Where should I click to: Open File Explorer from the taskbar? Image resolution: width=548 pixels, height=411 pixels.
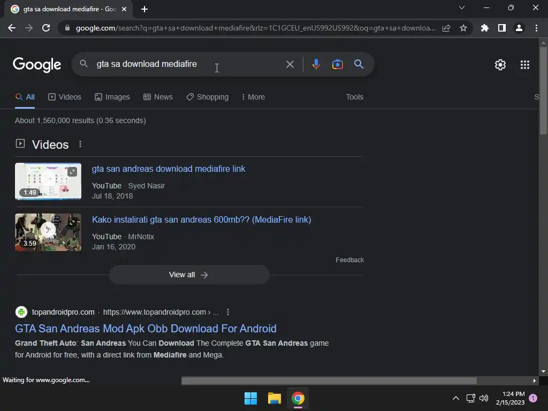(275, 398)
